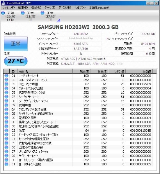Viewport: 160px width, 174px height.
Task: Click the 電源投入回数 value 4 回
Action: (145, 48)
